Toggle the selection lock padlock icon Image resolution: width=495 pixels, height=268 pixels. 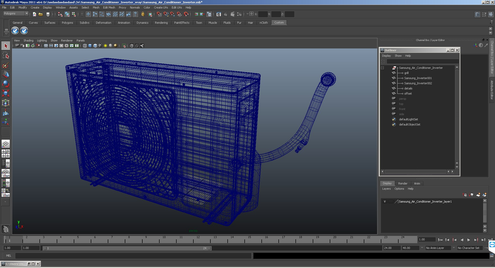click(x=143, y=14)
